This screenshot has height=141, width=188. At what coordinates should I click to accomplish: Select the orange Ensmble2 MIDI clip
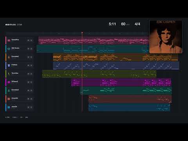(116, 57)
